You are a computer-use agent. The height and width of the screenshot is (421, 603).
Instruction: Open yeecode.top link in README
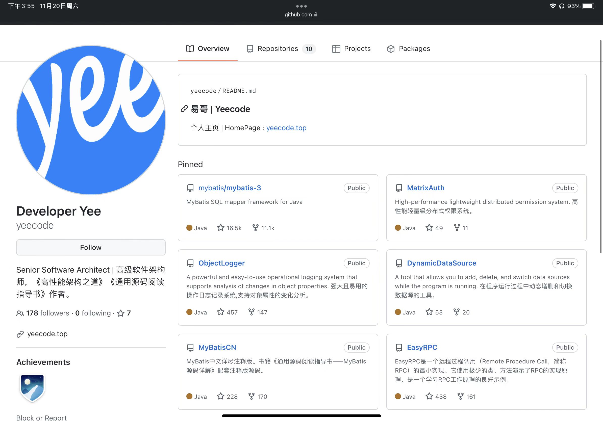[286, 128]
